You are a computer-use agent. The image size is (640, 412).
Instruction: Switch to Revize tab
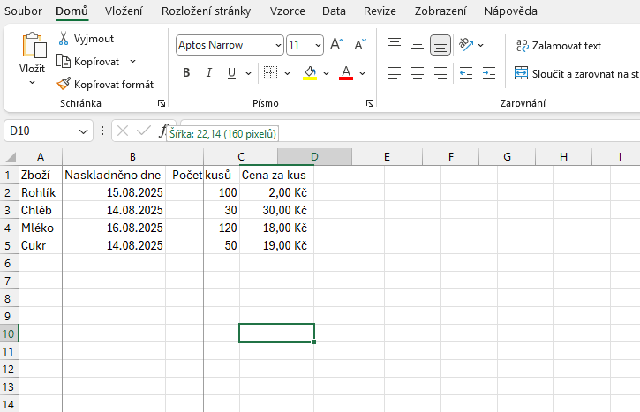coord(380,11)
